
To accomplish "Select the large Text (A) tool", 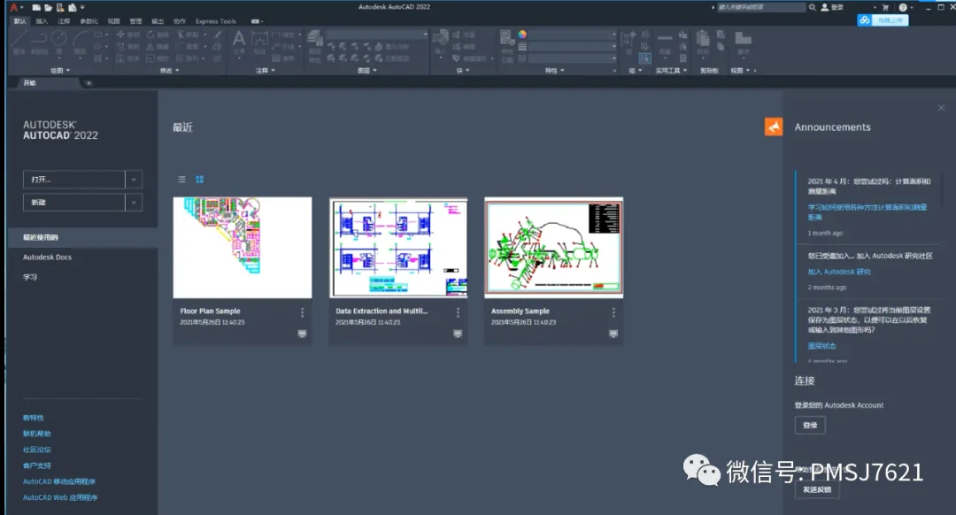I will (x=239, y=42).
